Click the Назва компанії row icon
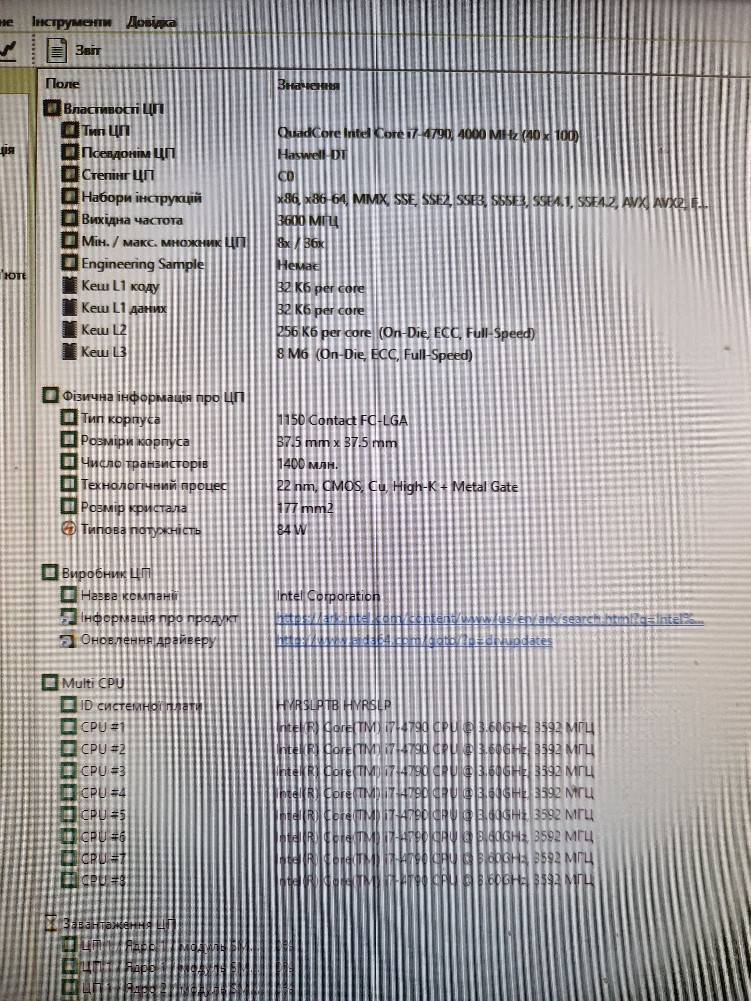The image size is (751, 1001). point(69,595)
